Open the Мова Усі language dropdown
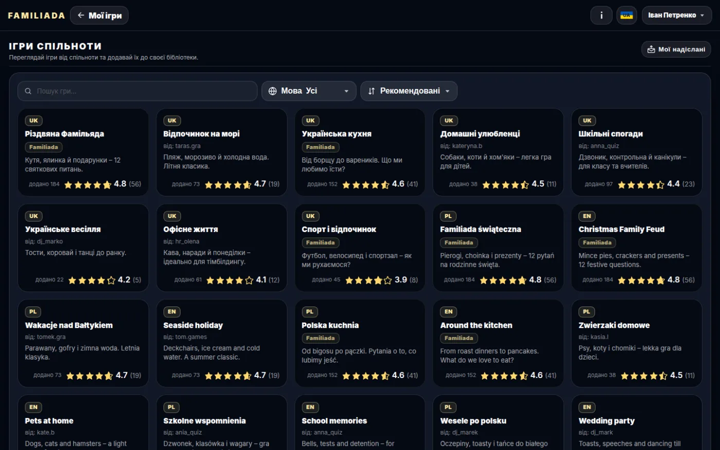720x450 pixels. tap(309, 91)
